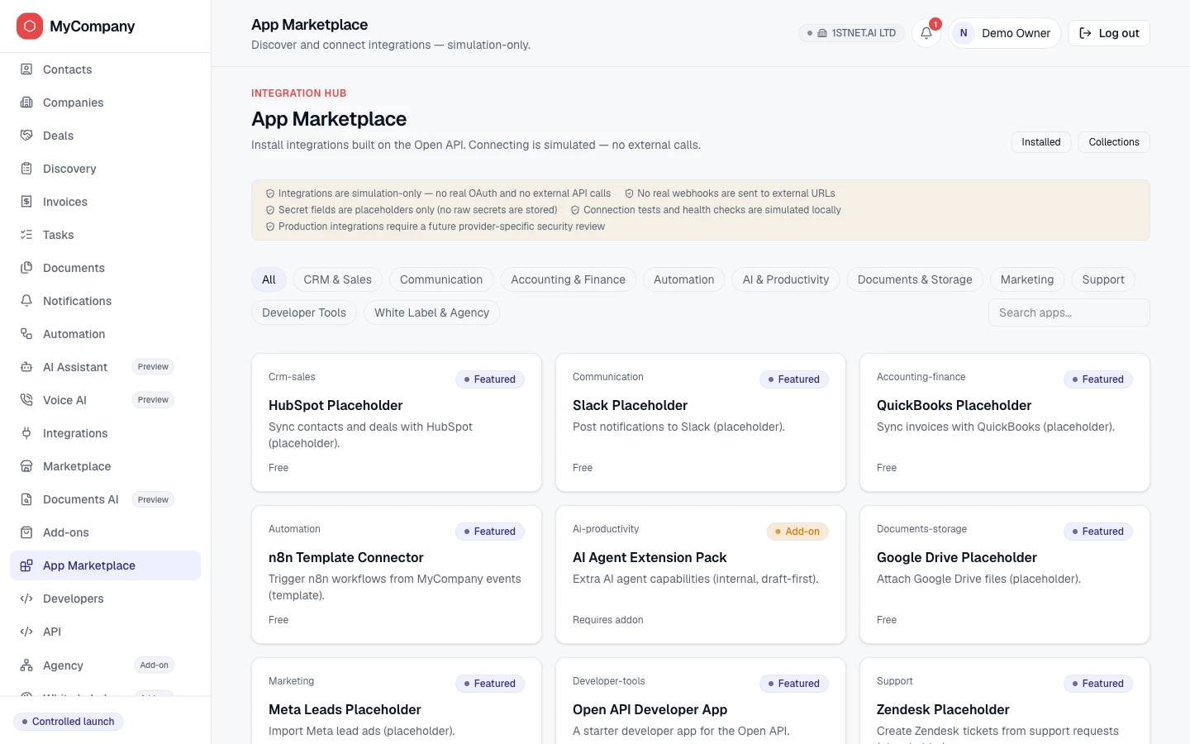Filter apps by Developer Tools

click(304, 312)
